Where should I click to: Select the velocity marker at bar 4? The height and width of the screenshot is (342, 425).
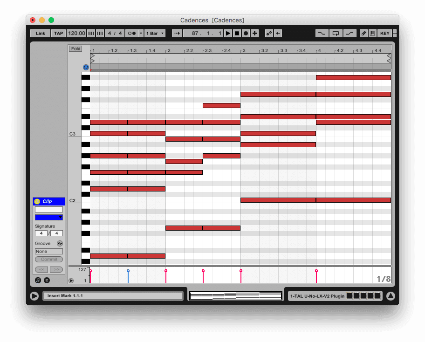pyautogui.click(x=316, y=271)
